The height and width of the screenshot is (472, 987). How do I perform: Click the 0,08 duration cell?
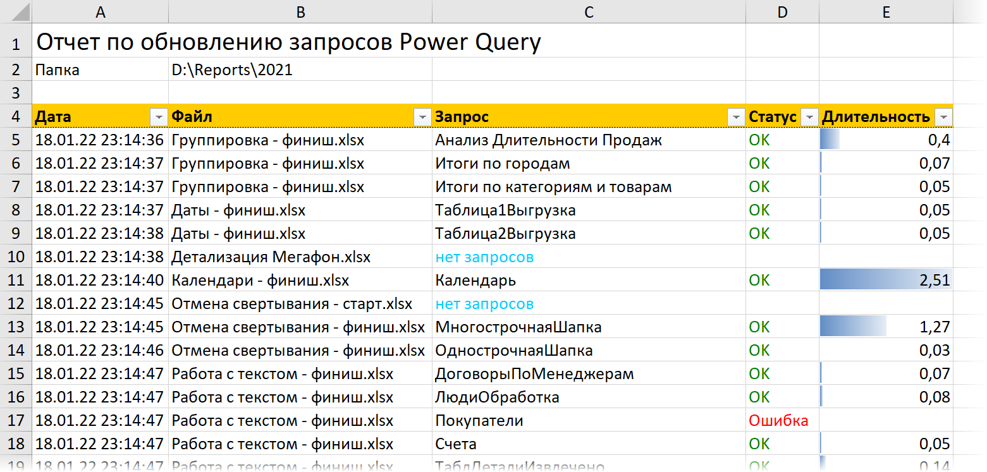click(x=886, y=397)
